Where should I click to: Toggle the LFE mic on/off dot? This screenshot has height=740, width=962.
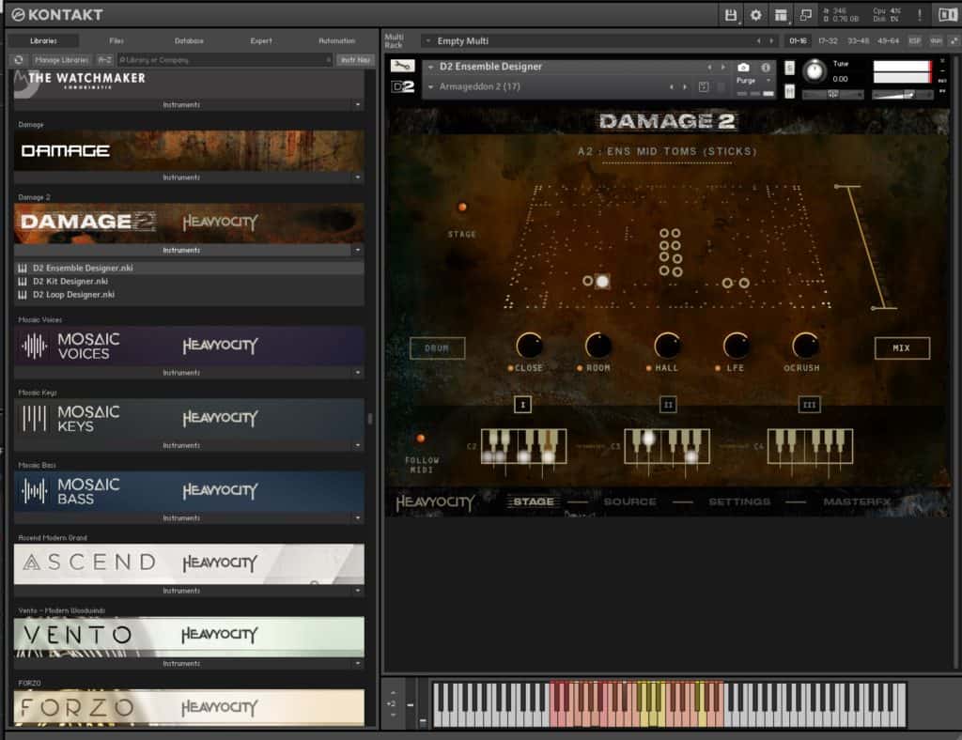point(717,368)
